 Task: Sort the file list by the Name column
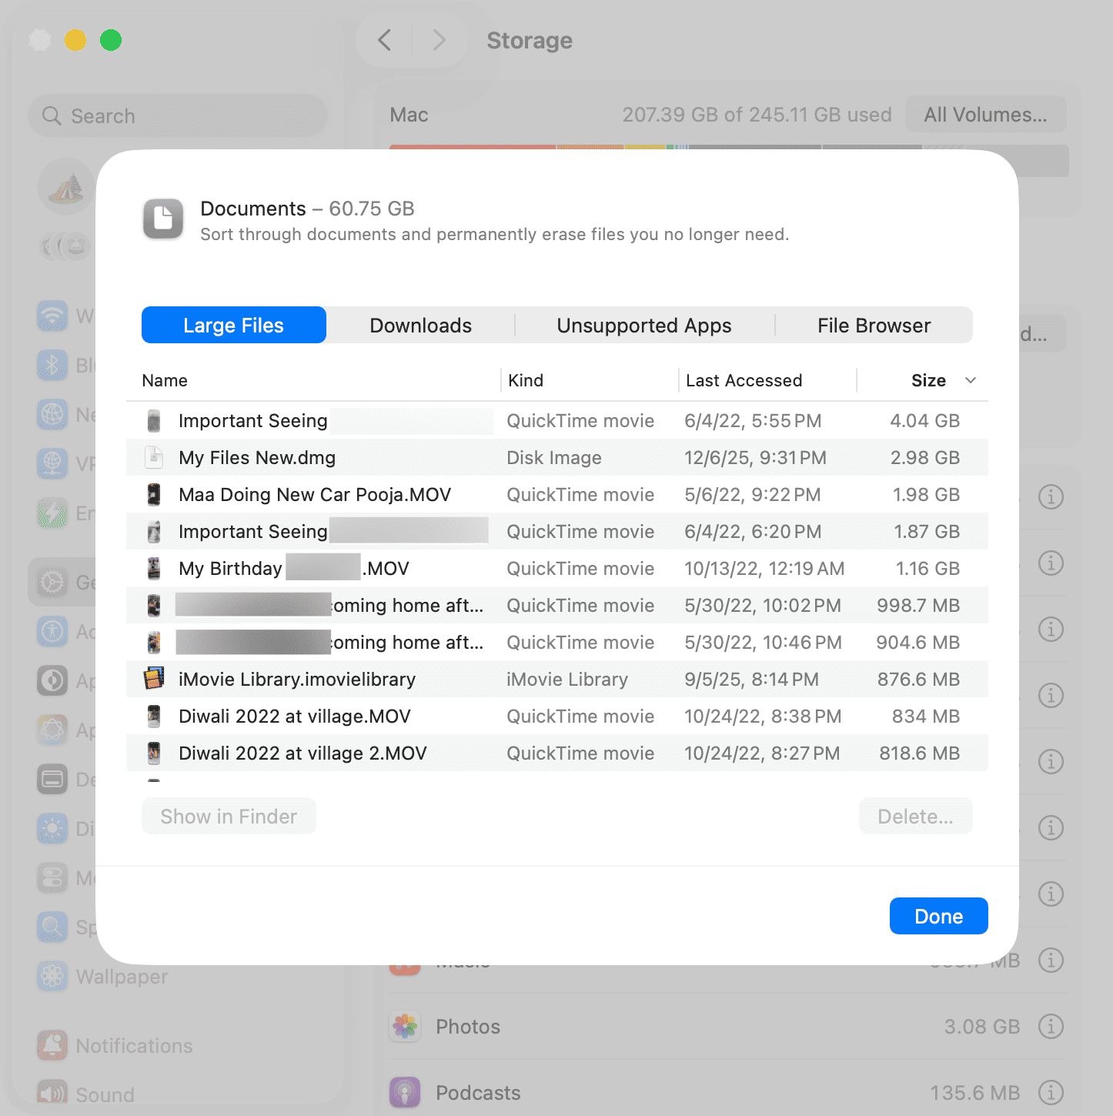click(165, 380)
